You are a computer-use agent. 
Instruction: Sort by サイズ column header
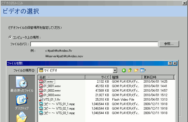tap(98, 77)
